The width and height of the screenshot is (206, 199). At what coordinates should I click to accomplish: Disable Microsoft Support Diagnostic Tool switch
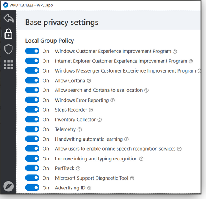(32, 178)
